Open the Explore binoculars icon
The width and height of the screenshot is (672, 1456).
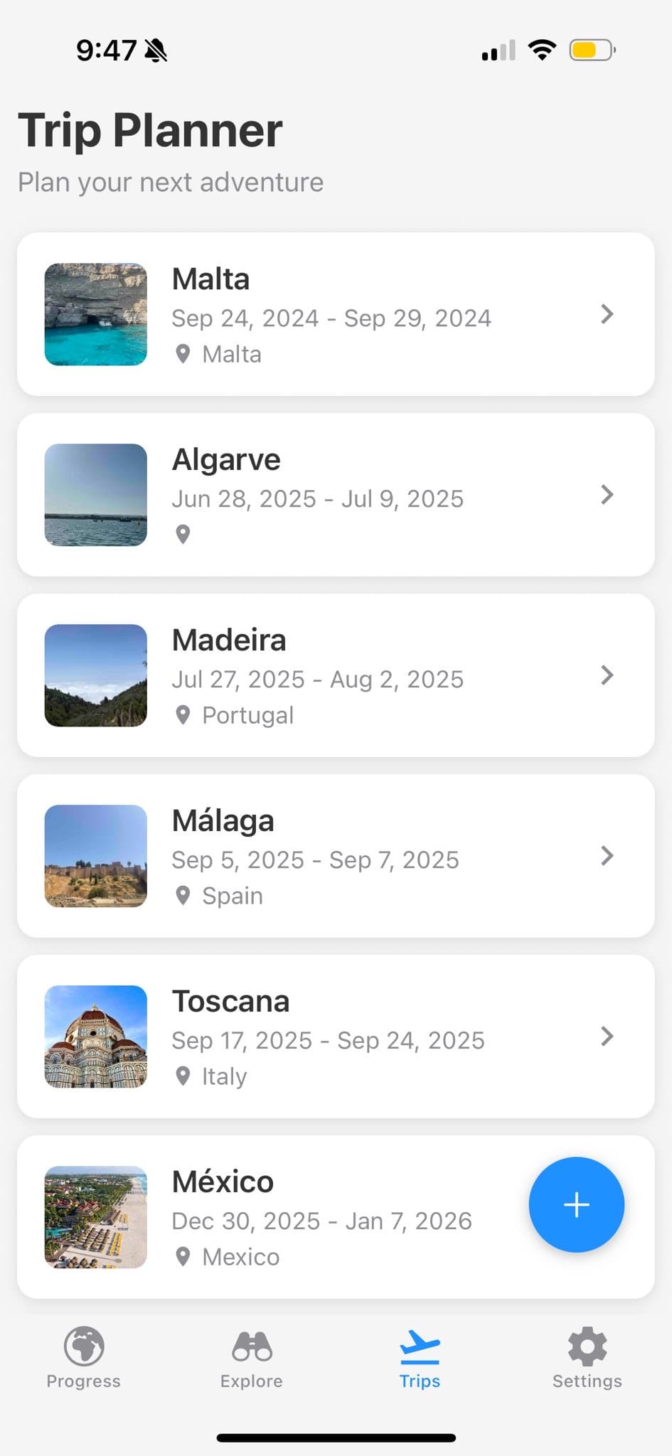tap(252, 1346)
